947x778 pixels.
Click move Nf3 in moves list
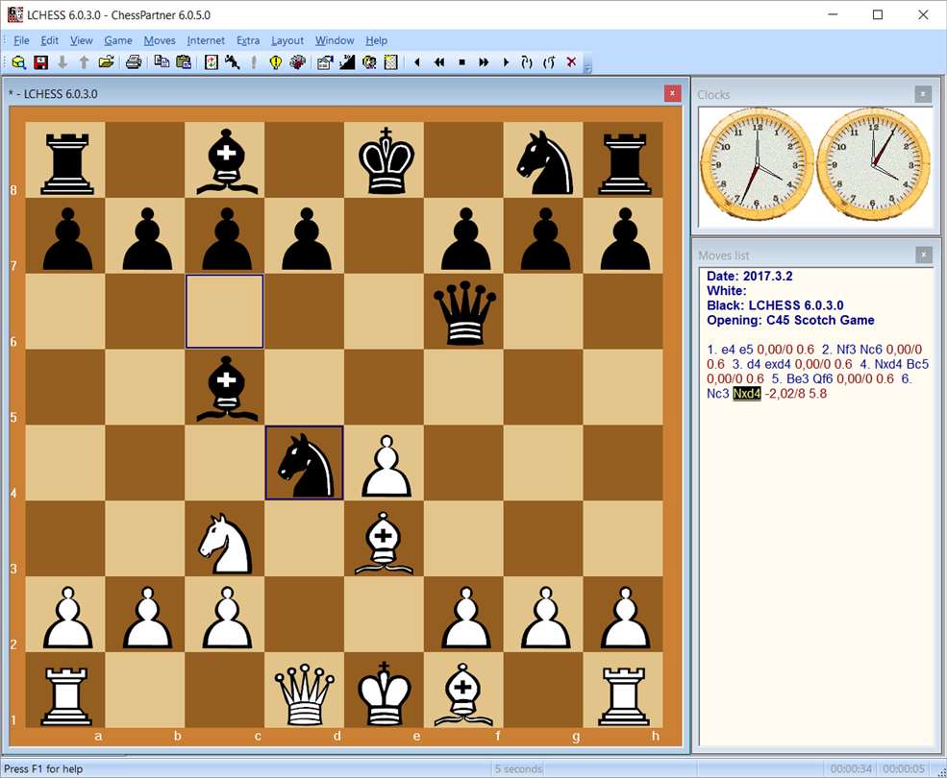pyautogui.click(x=846, y=350)
